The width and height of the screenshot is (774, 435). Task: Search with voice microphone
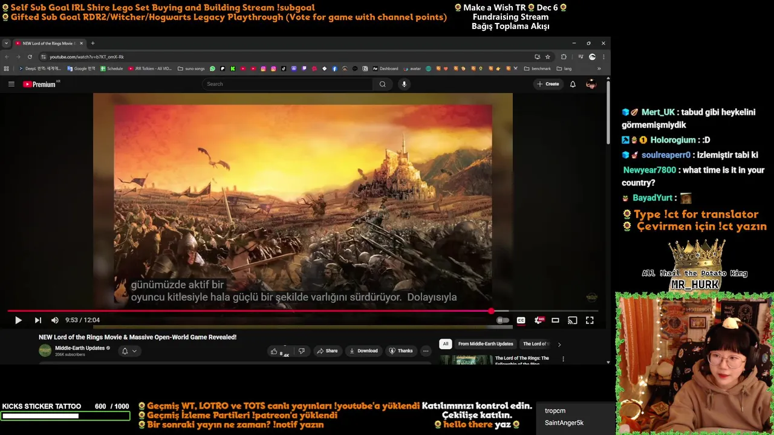pyautogui.click(x=404, y=84)
